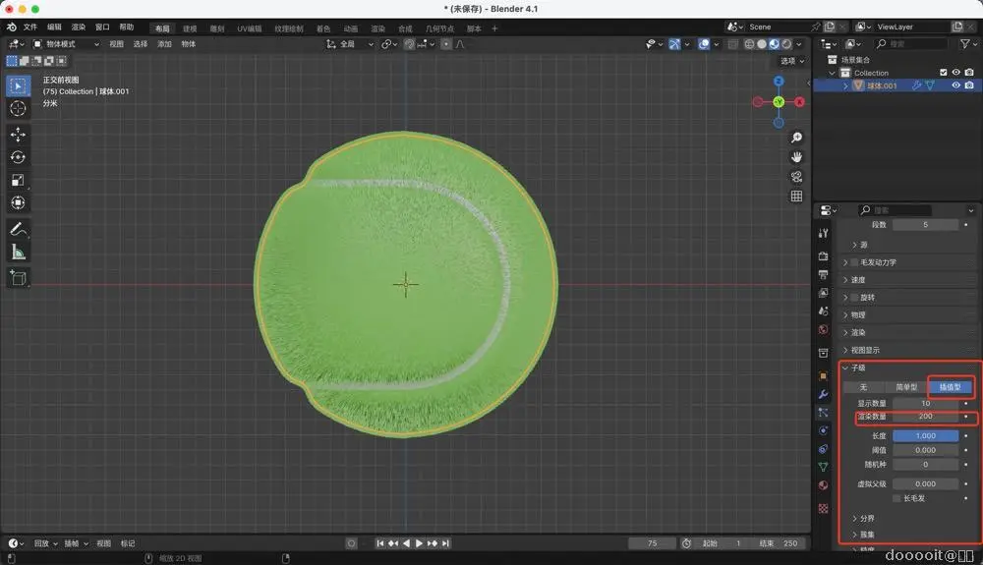Click the 长度 slider field
The image size is (983, 565).
(925, 435)
